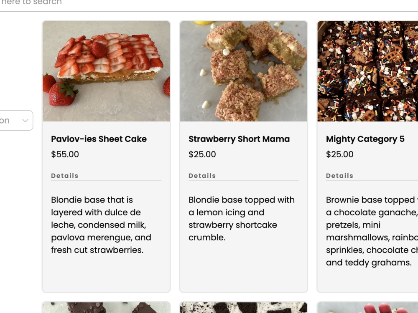418x313 pixels.
Task: Select the Details label under Pavlov-ies Sheet Cake
Action: 65,176
